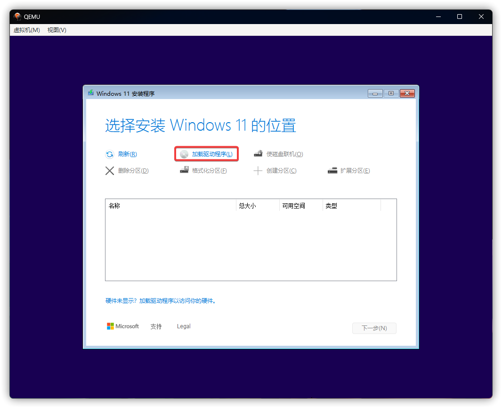Maximize the QEMU window

click(x=460, y=17)
